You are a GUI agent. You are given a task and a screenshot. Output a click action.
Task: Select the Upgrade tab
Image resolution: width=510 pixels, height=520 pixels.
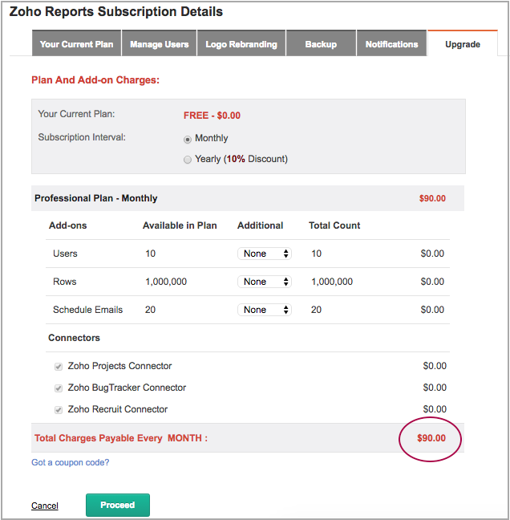(x=463, y=44)
